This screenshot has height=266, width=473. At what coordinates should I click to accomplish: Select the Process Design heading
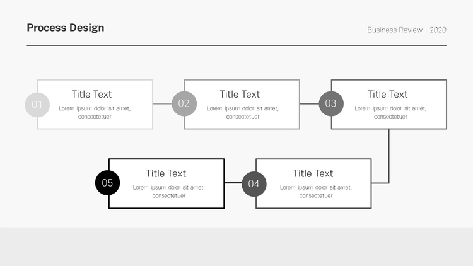[66, 28]
